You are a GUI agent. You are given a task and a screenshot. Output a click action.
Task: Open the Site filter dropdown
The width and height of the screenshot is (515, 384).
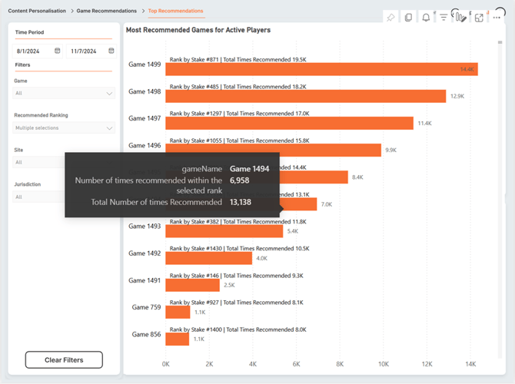38,163
